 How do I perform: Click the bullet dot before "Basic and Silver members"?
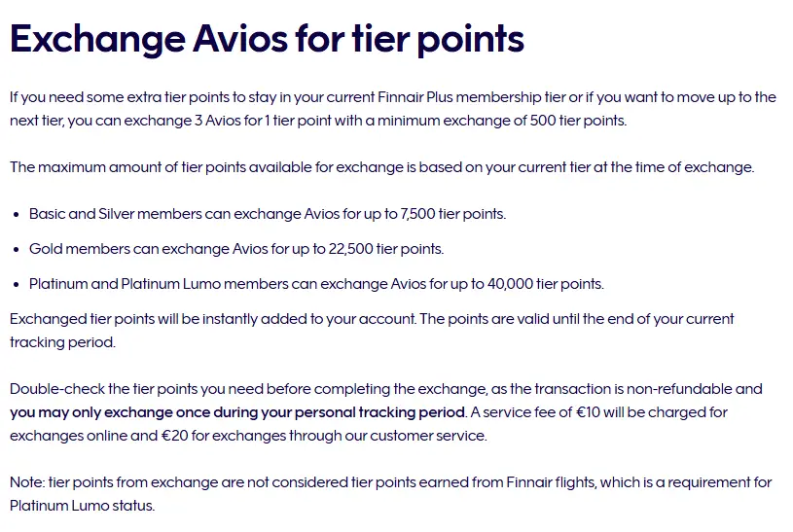(x=17, y=214)
